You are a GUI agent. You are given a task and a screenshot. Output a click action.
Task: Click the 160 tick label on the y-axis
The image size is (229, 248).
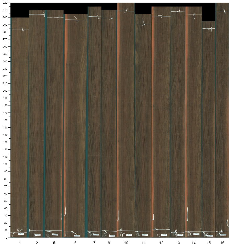coord(5,120)
